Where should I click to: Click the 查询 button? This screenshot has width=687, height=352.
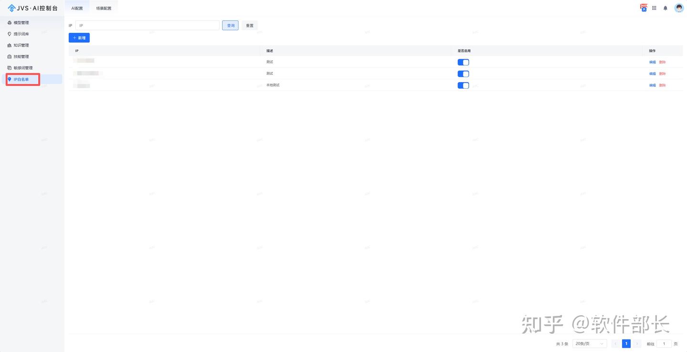point(230,25)
